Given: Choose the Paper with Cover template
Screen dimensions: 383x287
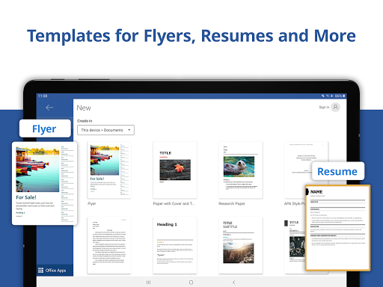Looking at the screenshot, I should (x=175, y=170).
